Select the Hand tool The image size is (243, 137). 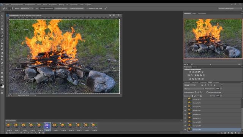coord(2,76)
